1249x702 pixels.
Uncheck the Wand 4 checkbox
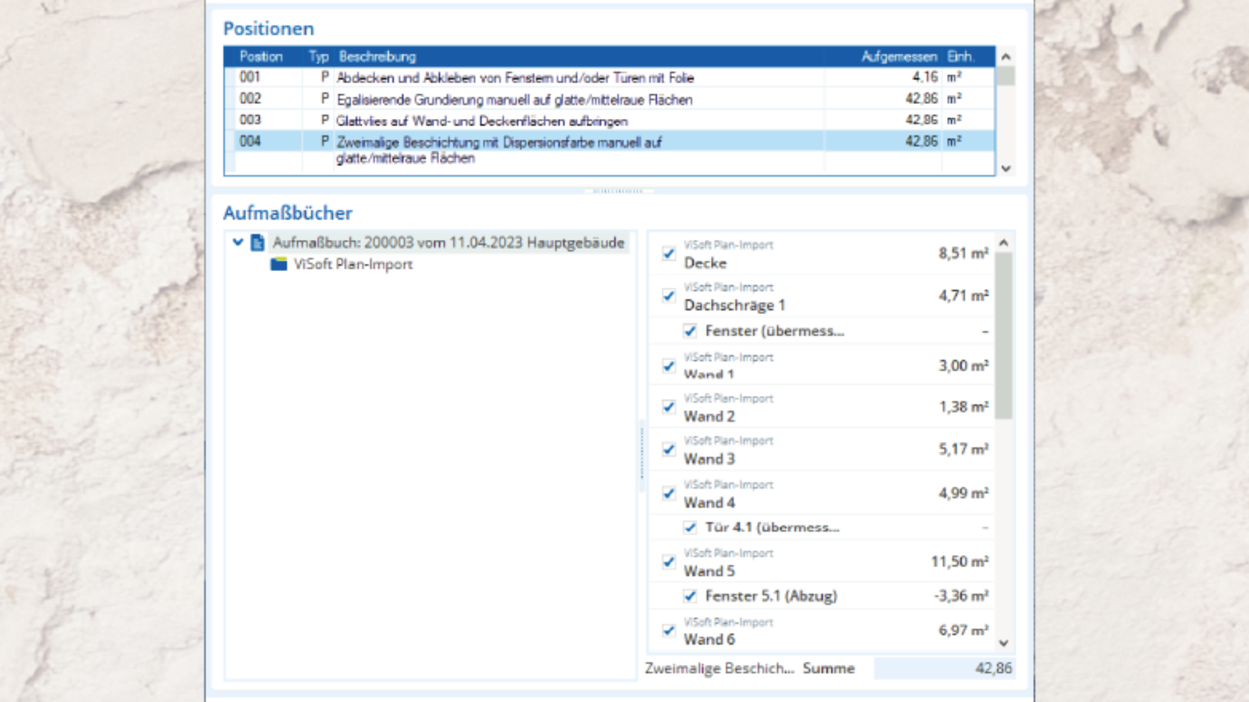[669, 493]
